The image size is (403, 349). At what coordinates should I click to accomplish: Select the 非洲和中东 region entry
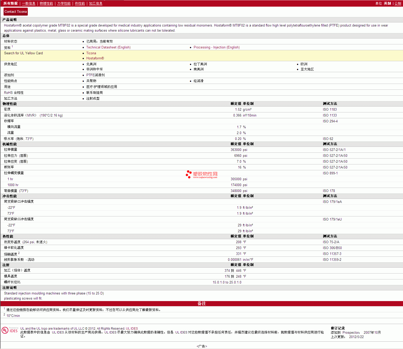pos(95,69)
